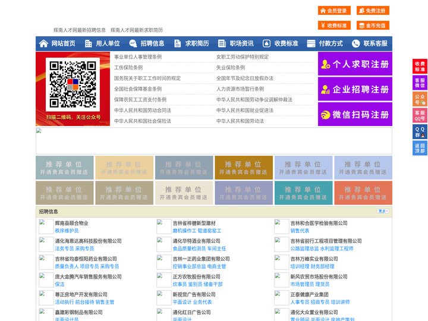Image resolution: width=428 pixels, height=321 pixels.
Task: Click the purple 客服微信 floating sidebar icon
Action: [420, 83]
